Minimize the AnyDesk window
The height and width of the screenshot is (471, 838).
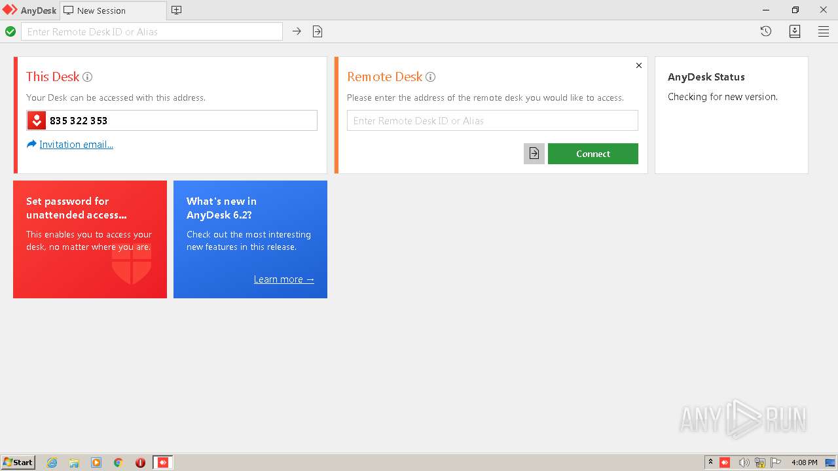[767, 10]
